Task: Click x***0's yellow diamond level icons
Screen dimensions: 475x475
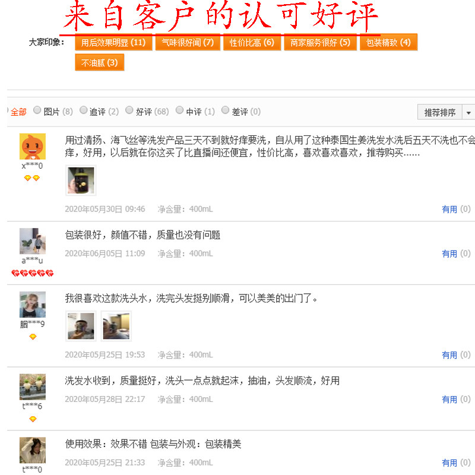Action: pyautogui.click(x=32, y=178)
